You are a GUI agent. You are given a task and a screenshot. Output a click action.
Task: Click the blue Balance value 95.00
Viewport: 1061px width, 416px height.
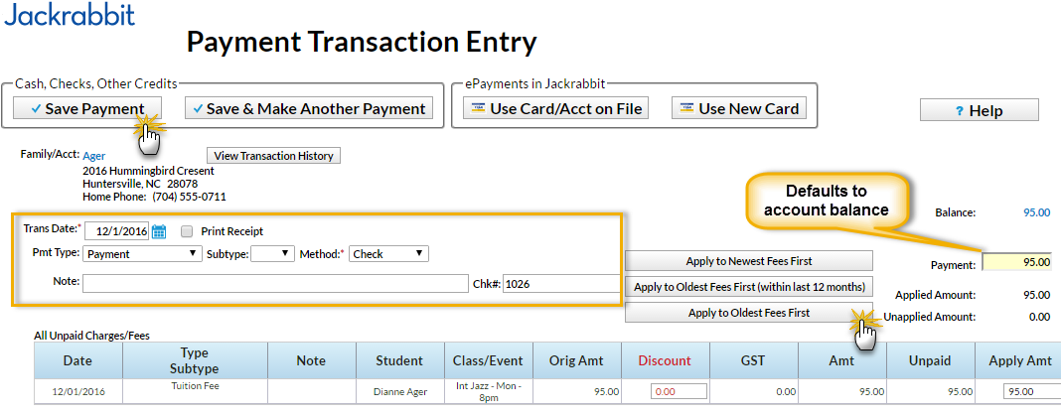1036,212
